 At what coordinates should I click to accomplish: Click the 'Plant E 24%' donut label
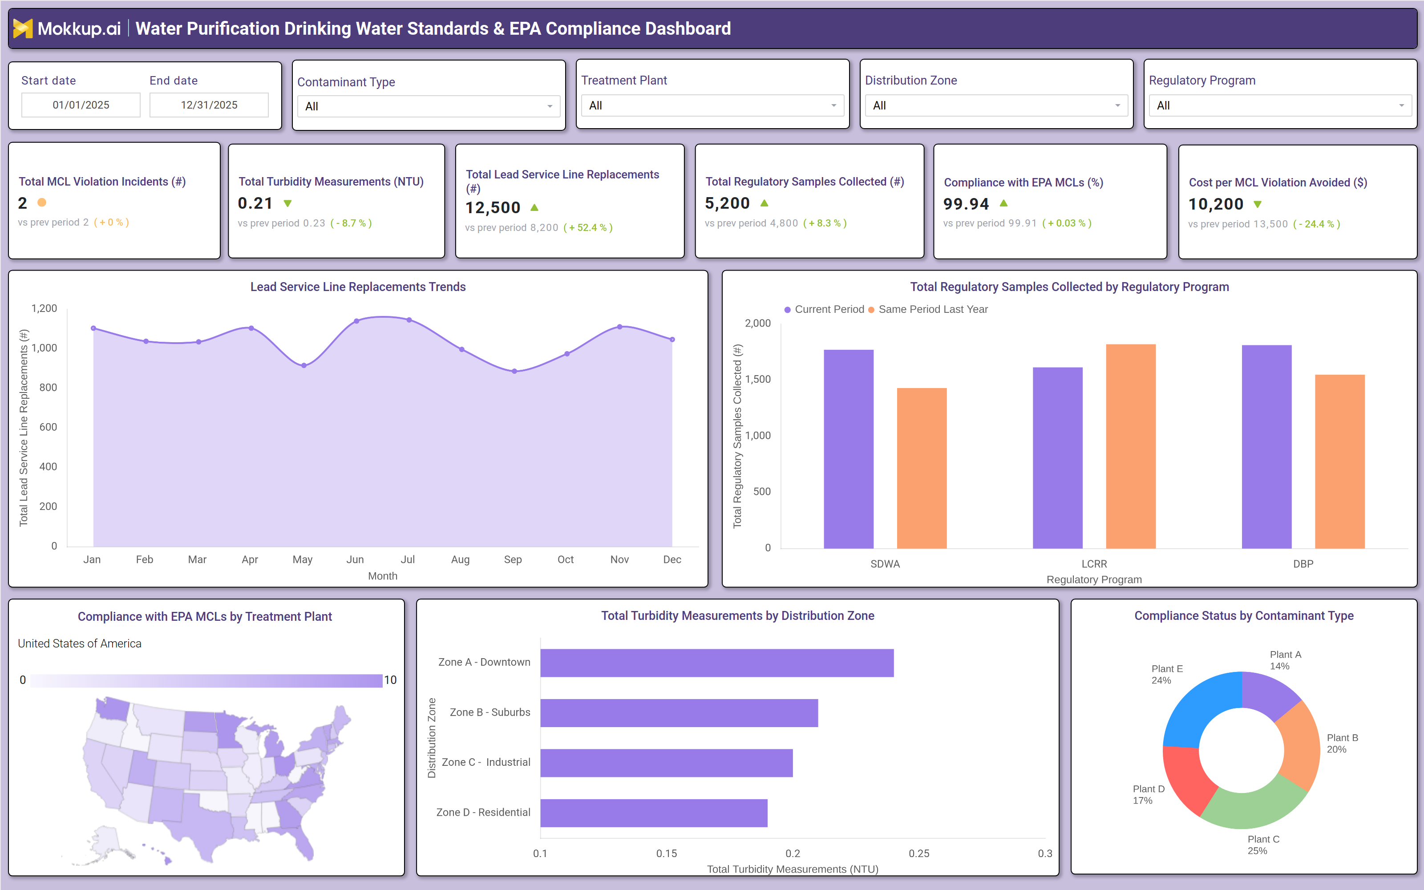click(x=1167, y=675)
